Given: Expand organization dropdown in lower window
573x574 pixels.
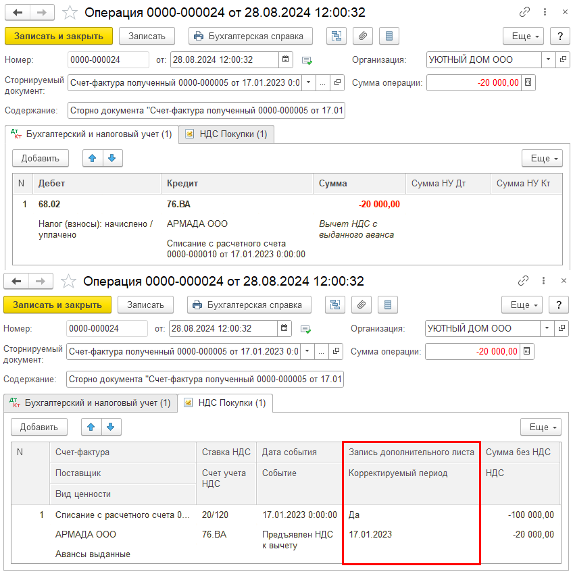Looking at the screenshot, I should tap(547, 328).
